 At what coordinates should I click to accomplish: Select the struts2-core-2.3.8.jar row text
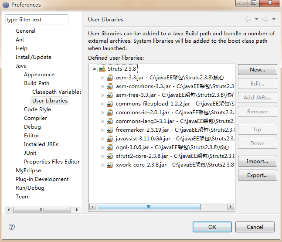175,156
